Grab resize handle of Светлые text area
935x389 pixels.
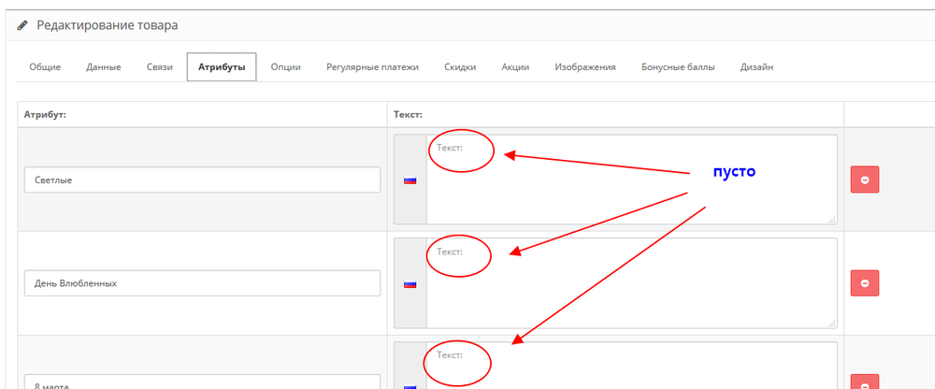[831, 219]
